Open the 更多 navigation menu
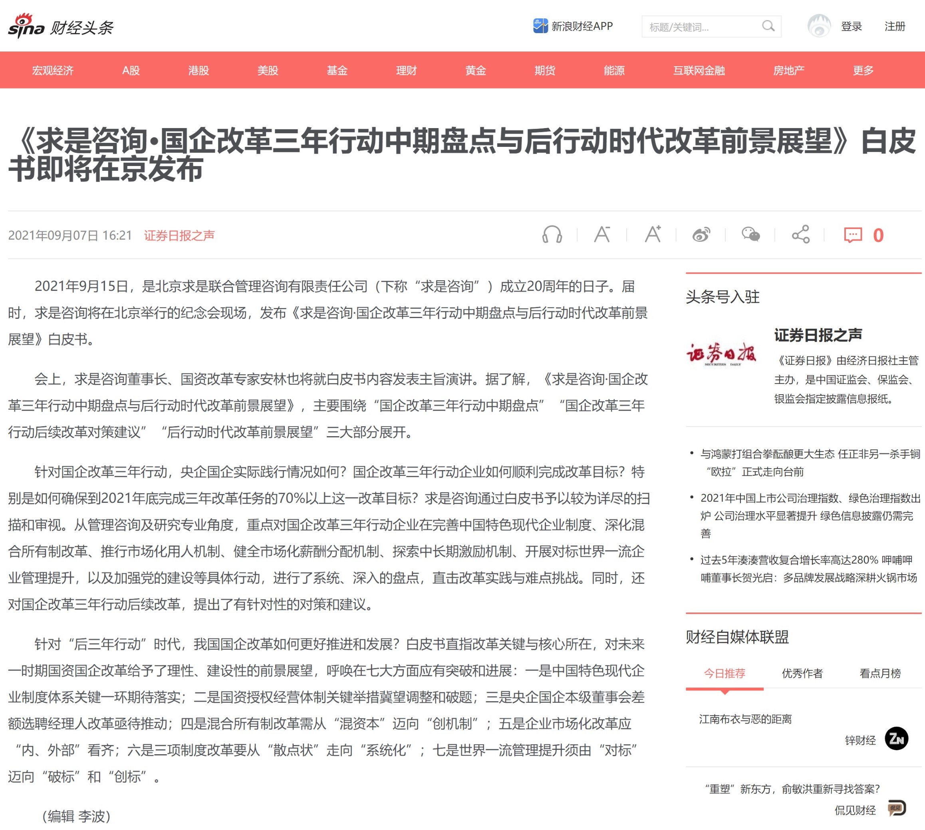Viewport: 925px width, 830px height. 863,70
